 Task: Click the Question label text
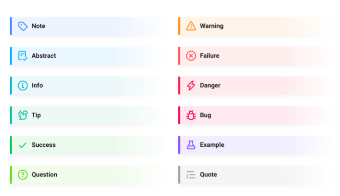[44, 175]
